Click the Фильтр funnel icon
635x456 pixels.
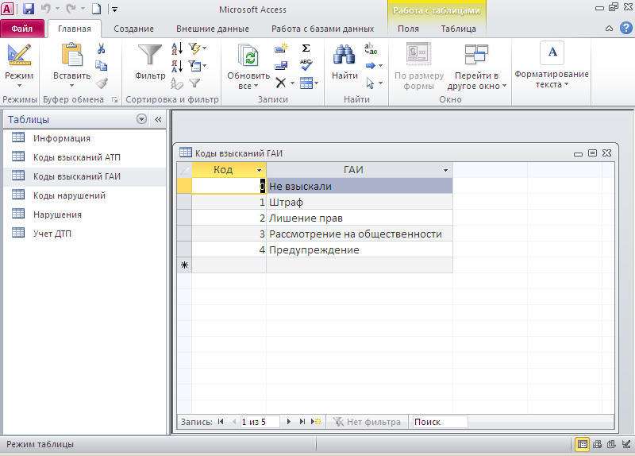[150, 55]
